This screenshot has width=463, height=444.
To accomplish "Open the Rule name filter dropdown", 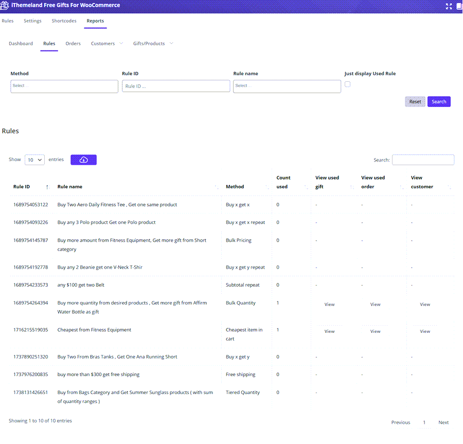I will pos(287,86).
